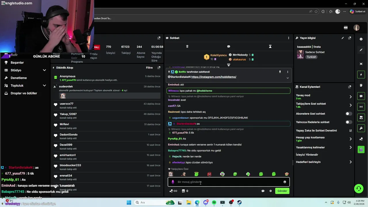The width and height of the screenshot is (368, 207).
Task: Pop out the Etkinlik Akışı panel
Action: [x=159, y=68]
